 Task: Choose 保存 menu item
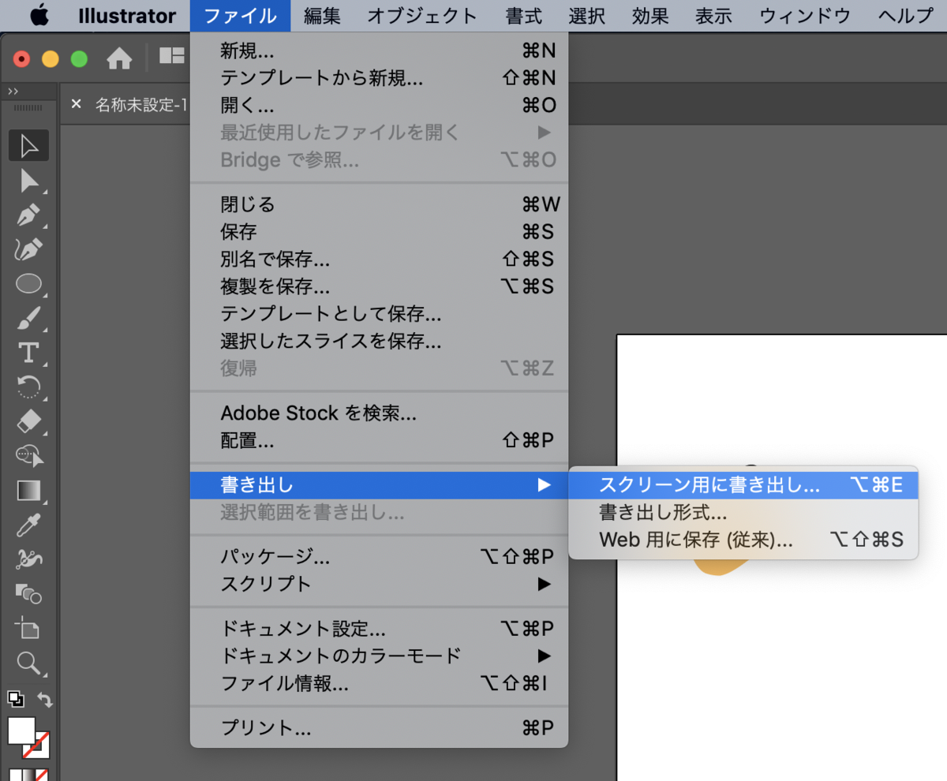[379, 232]
